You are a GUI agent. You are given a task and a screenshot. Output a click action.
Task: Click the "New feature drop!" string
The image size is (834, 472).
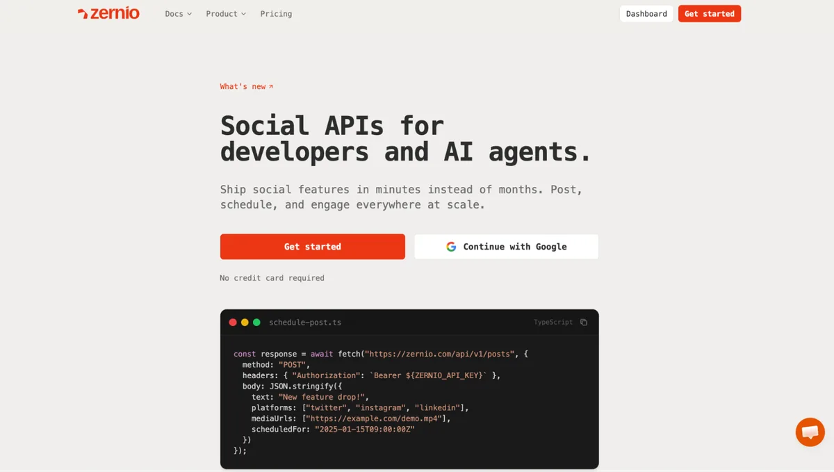(x=321, y=397)
